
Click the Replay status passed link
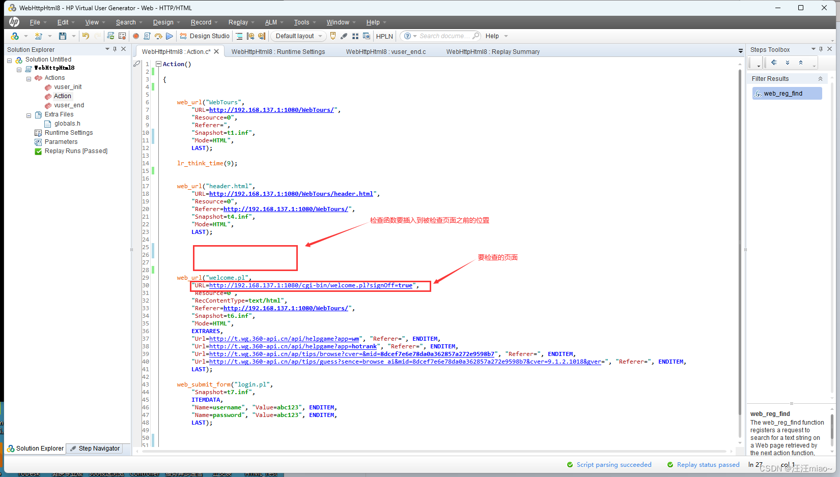[x=708, y=465]
